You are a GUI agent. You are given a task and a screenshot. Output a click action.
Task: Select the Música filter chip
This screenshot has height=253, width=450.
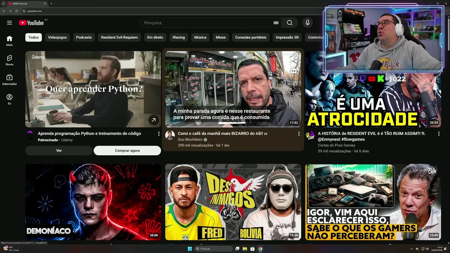click(x=200, y=38)
